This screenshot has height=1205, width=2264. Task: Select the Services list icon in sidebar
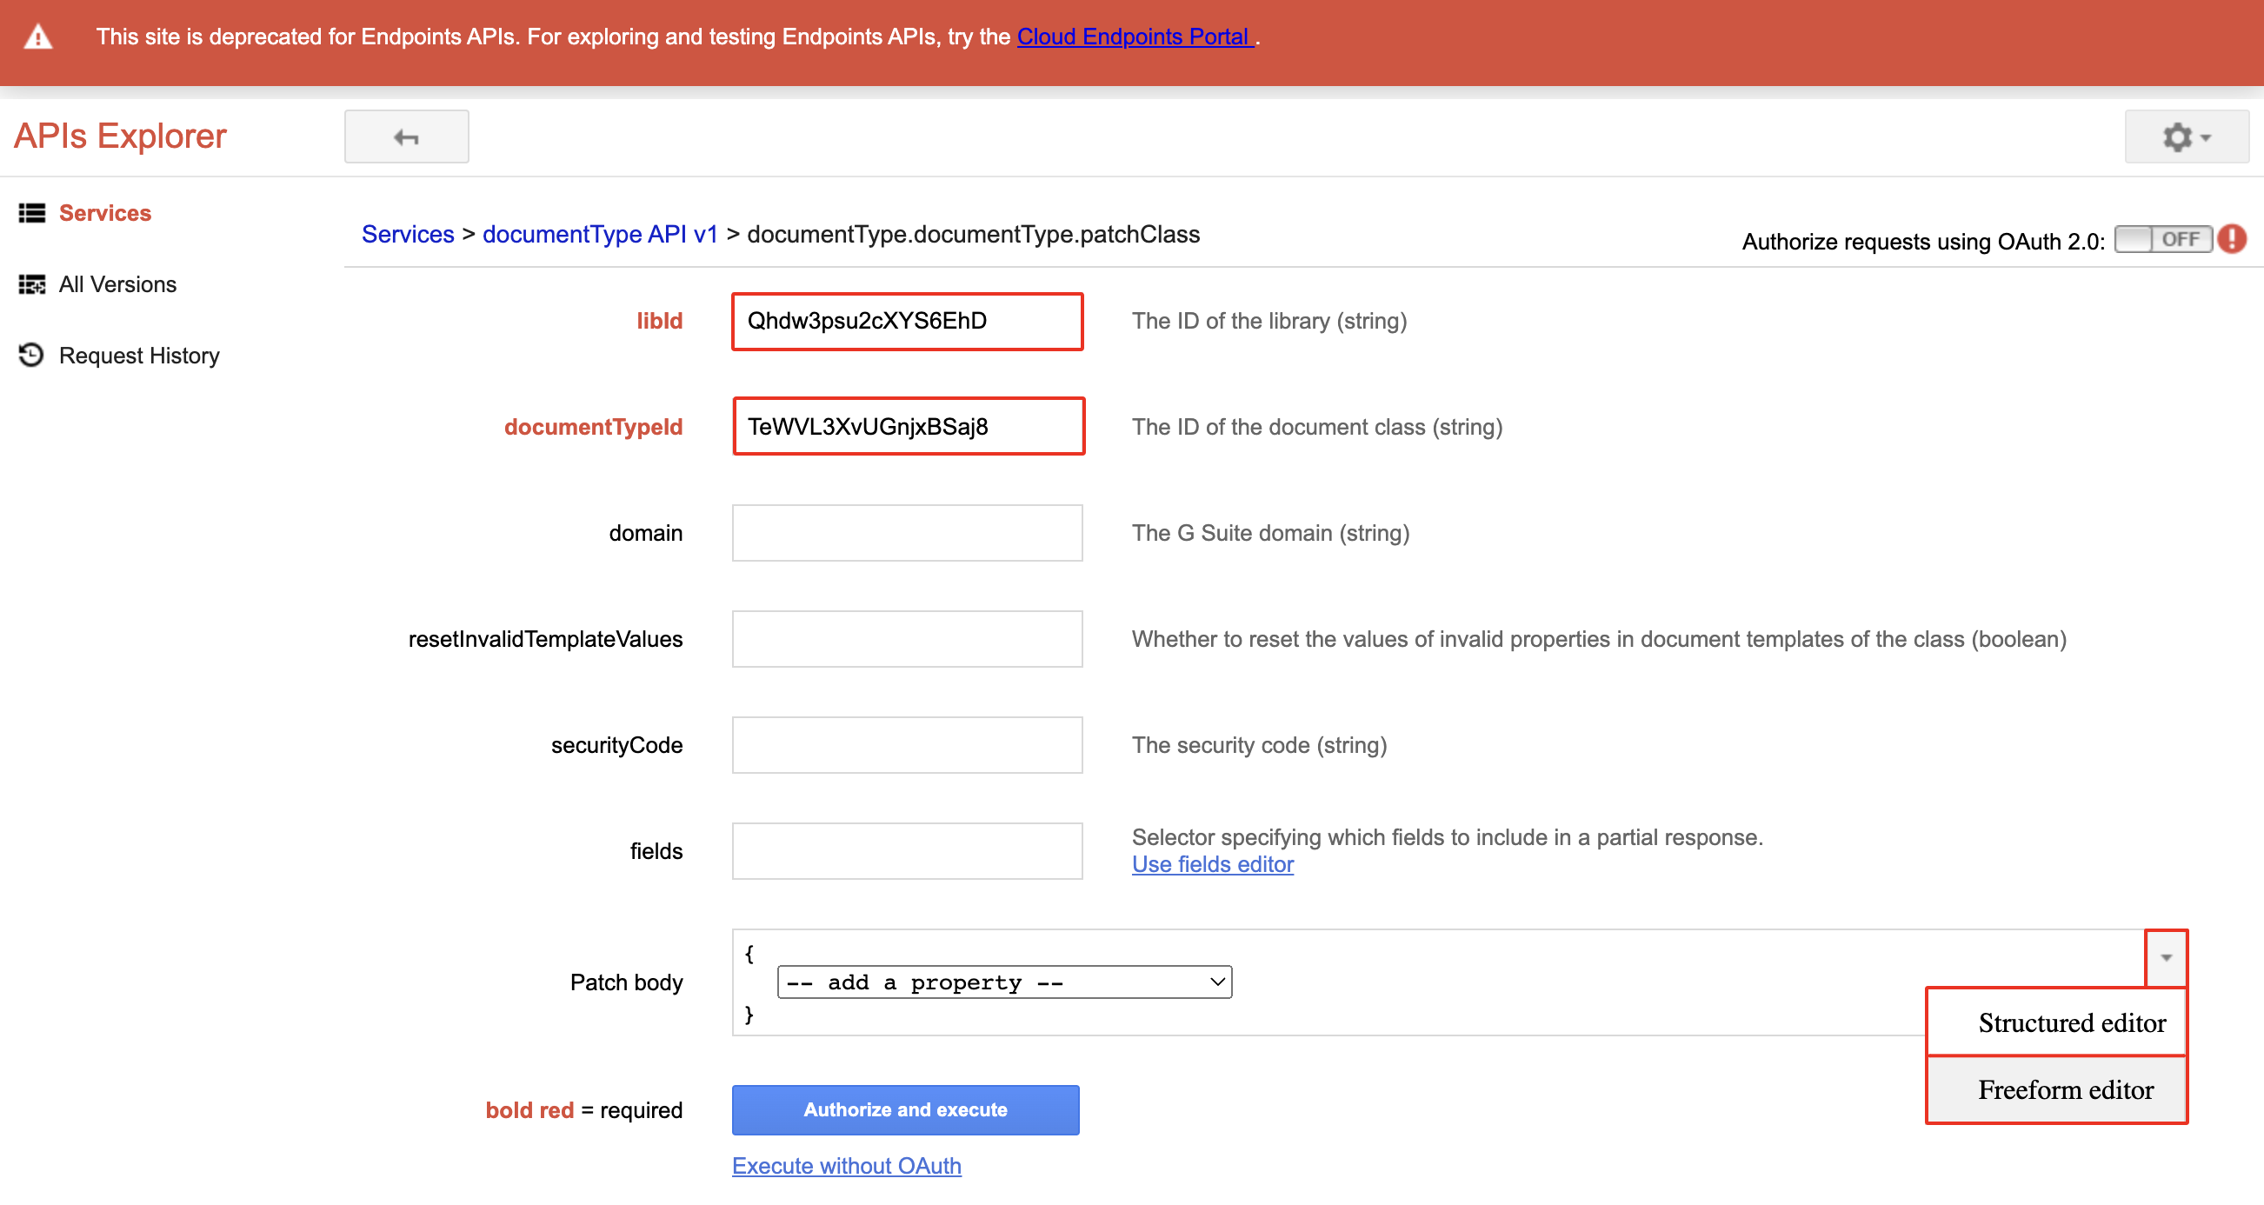pyautogui.click(x=30, y=213)
